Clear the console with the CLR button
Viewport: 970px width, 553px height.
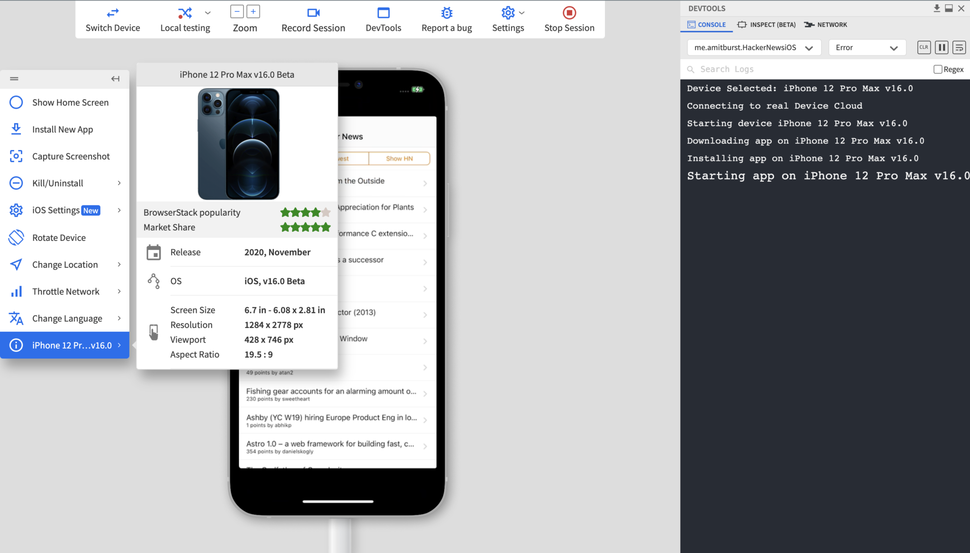tap(924, 47)
